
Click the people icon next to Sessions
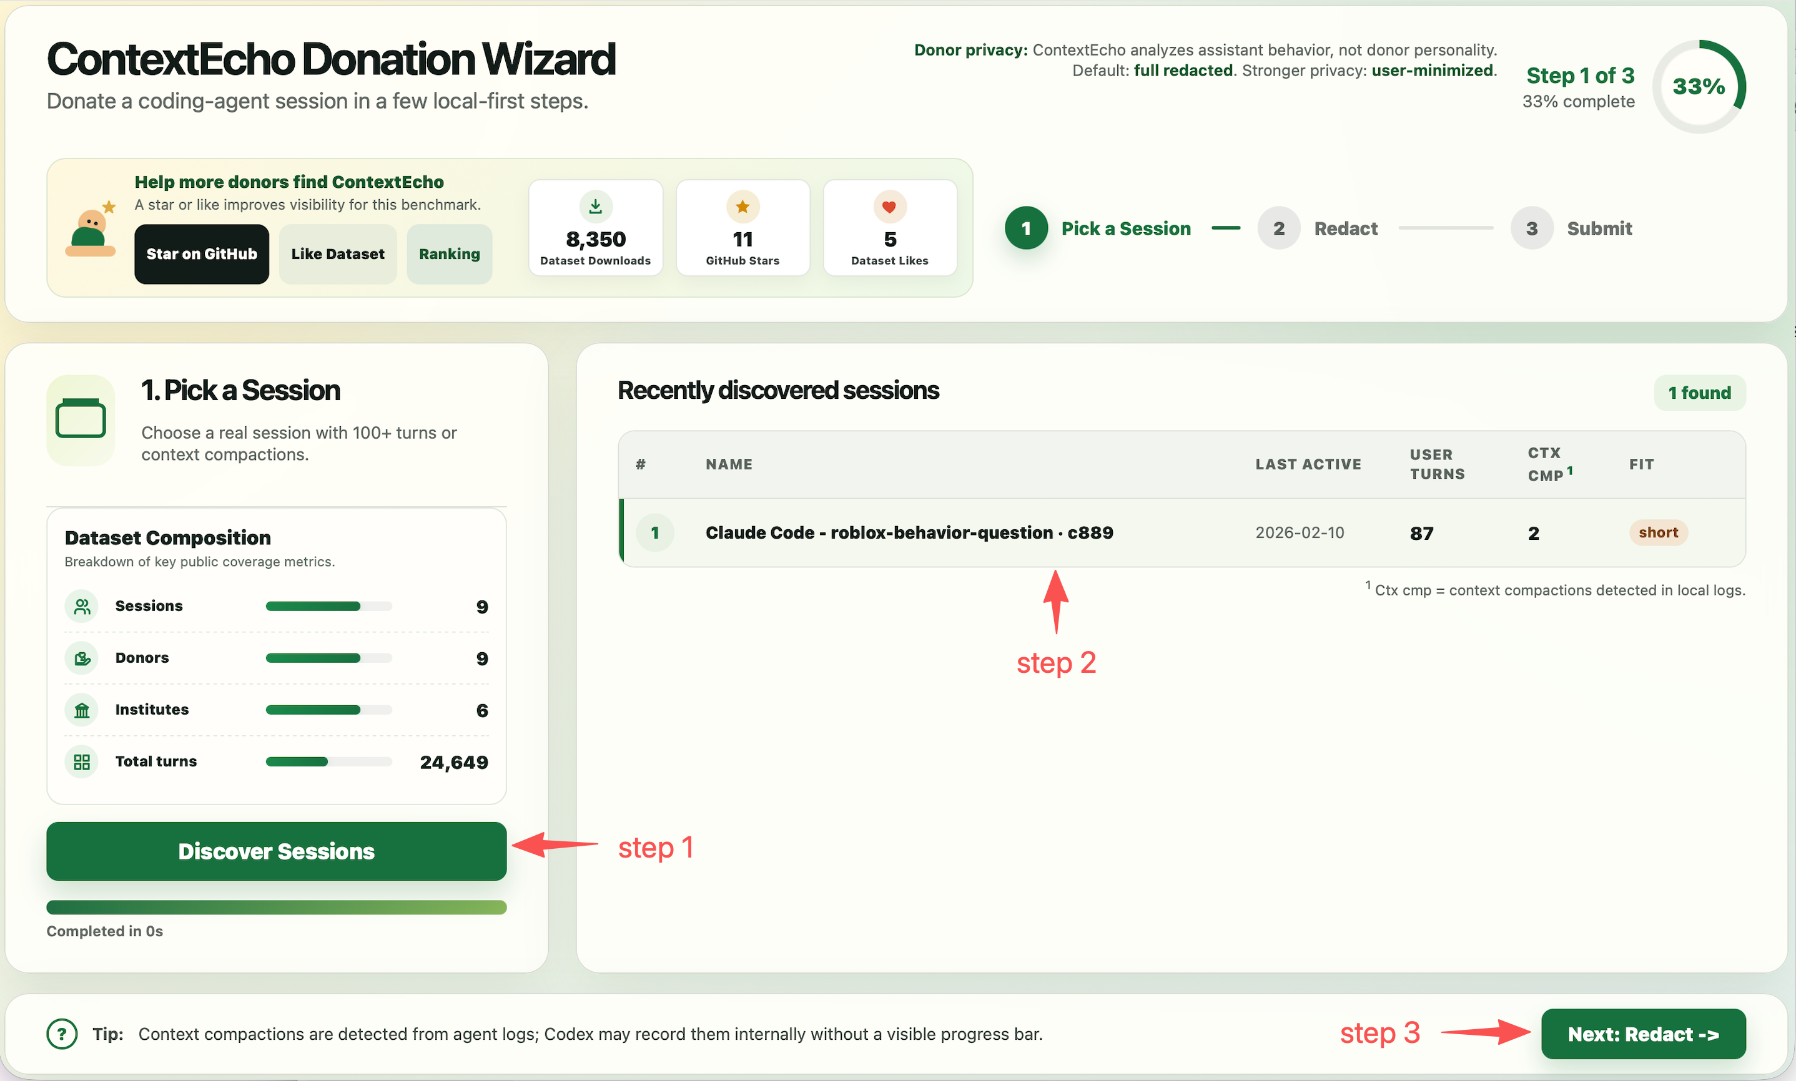pos(82,606)
